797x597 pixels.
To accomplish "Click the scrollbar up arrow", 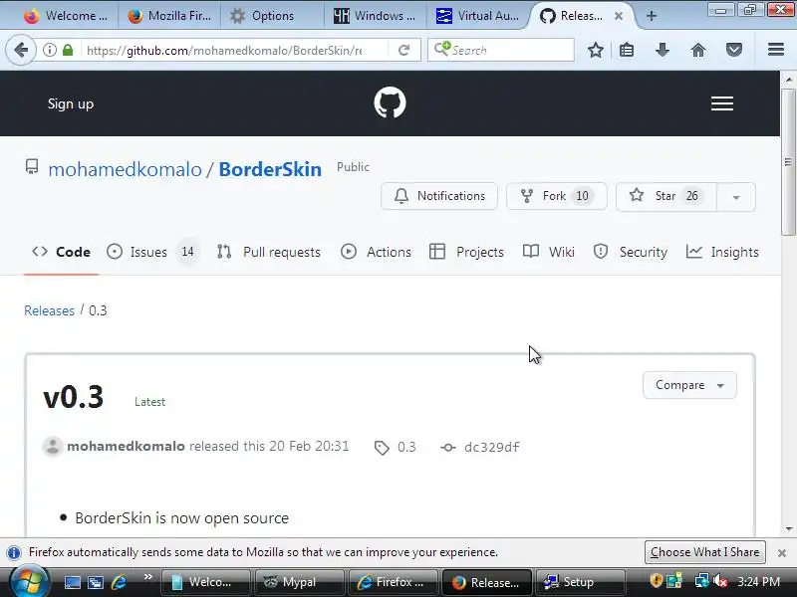I will tap(789, 80).
